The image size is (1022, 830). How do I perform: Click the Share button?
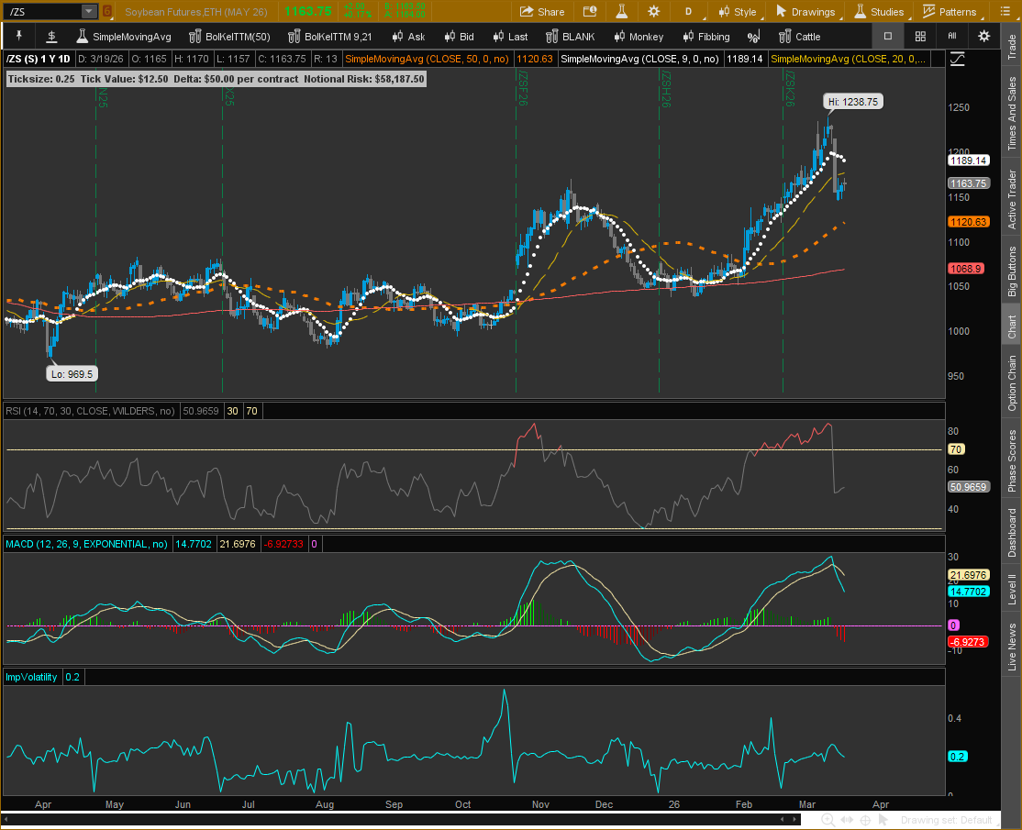click(542, 12)
